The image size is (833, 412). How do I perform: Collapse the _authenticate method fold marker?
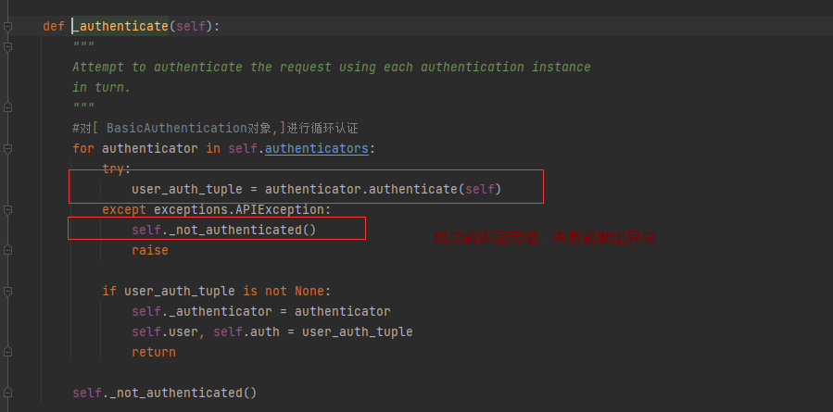6,26
